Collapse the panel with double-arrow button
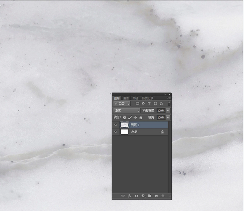Viewport: 244px width, 211px height. [166, 95]
